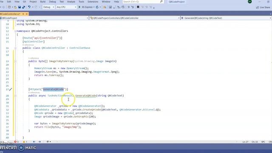Viewport: 272px width, 153px height.
Task: Click the error count icon in status strip
Action: pos(15,142)
